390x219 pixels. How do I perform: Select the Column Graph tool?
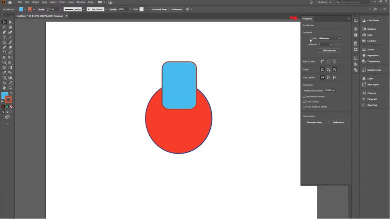[10, 78]
